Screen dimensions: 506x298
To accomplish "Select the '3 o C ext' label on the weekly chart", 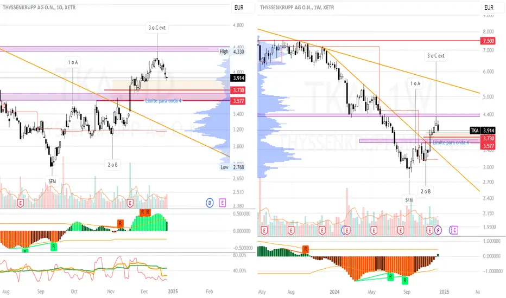I will [436, 56].
